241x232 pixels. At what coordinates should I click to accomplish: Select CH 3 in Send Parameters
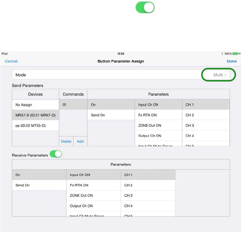[x=206, y=125]
